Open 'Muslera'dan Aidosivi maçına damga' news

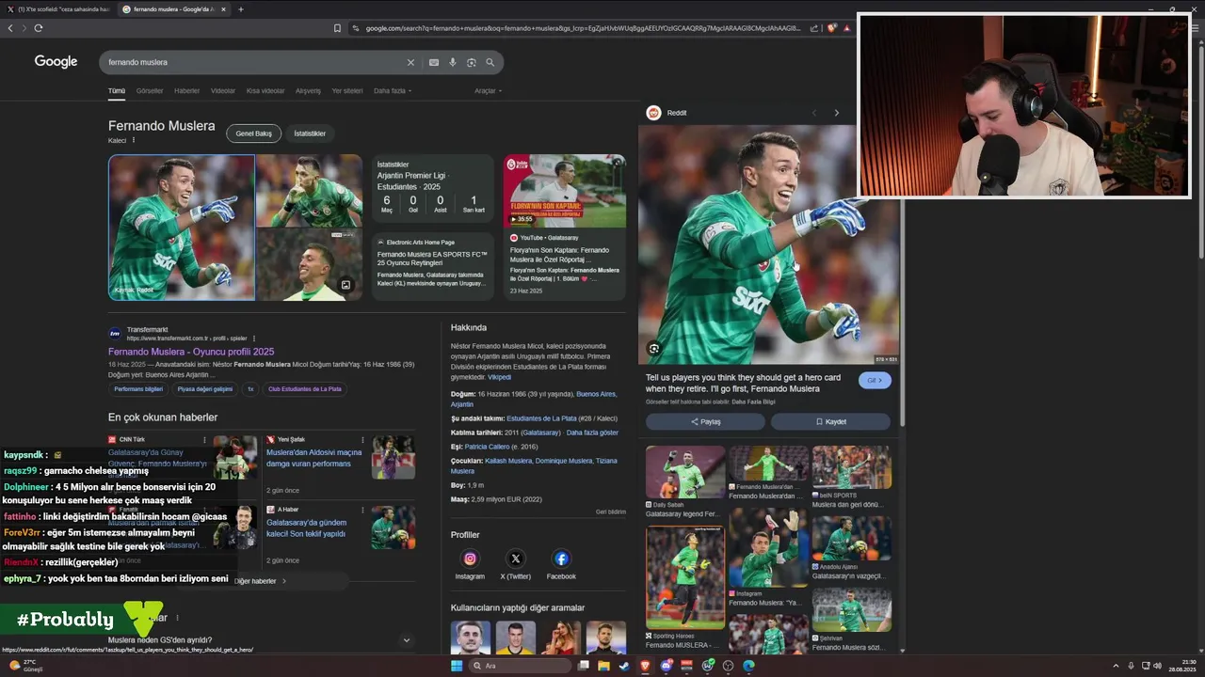313,458
